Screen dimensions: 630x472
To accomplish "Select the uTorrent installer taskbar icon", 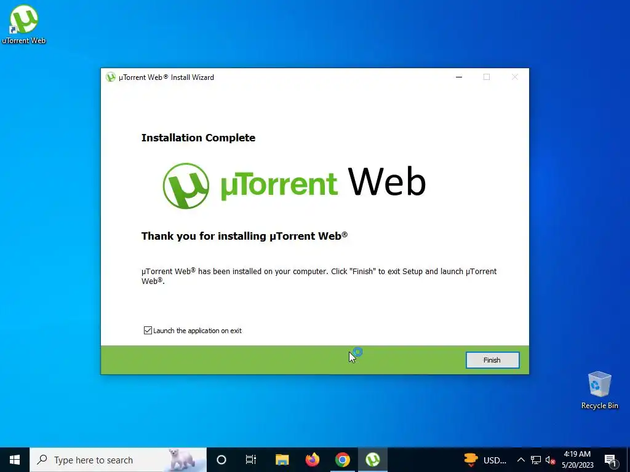I will tap(372, 460).
